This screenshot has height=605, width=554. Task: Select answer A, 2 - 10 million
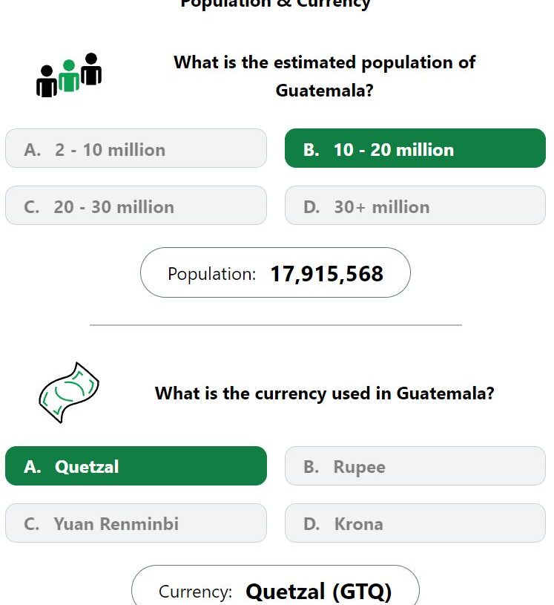click(x=136, y=148)
